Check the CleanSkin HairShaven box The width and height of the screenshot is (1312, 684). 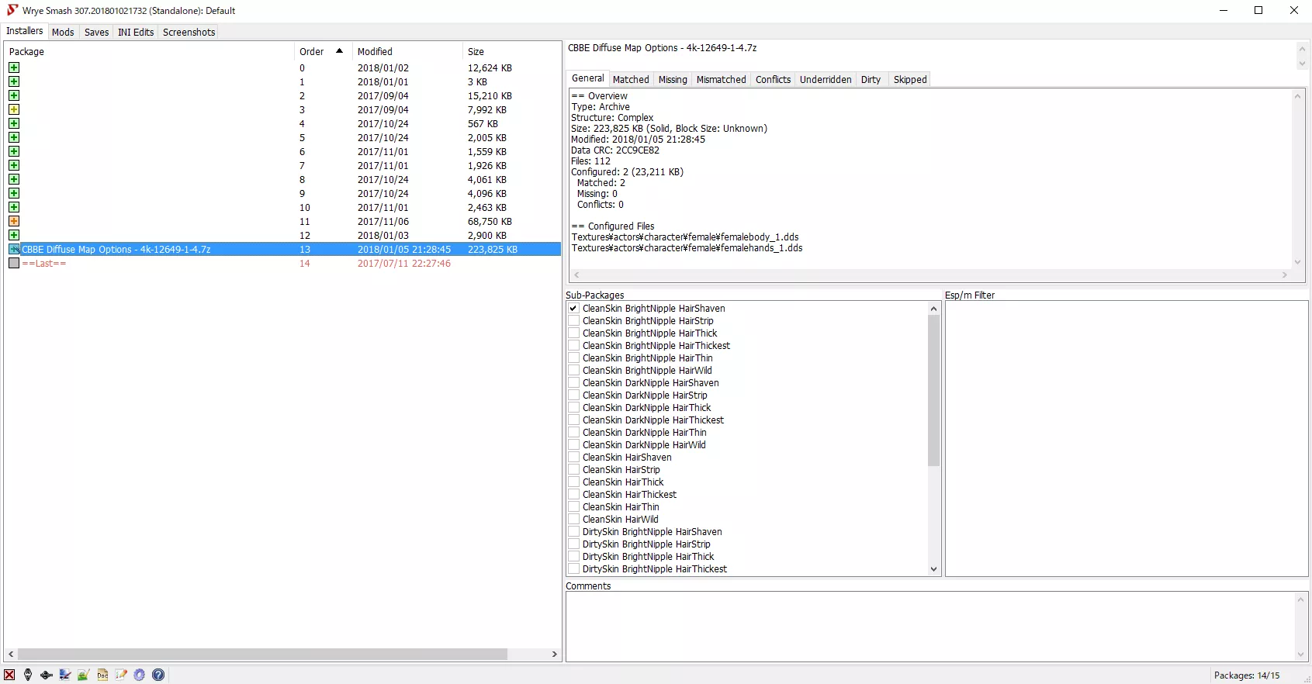574,457
